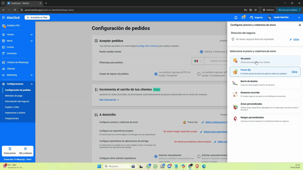Open Brave browser from the taskbar
Image resolution: width=303 pixels, height=170 pixels.
tap(197, 166)
